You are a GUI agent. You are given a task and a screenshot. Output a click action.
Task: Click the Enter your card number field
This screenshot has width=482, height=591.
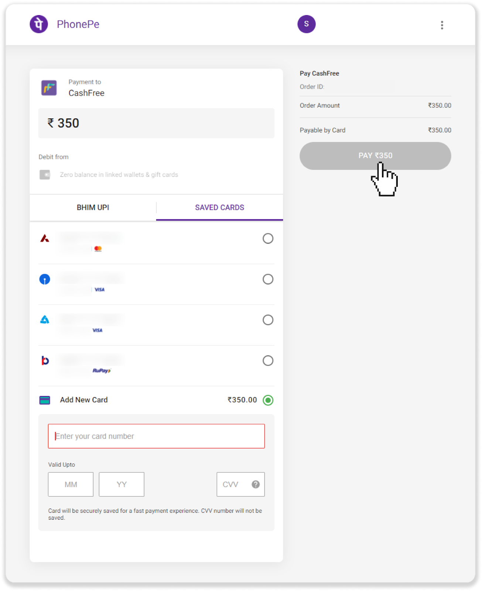click(x=156, y=436)
